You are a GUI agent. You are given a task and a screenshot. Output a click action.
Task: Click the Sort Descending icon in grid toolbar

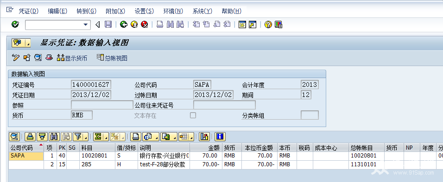click(x=42, y=137)
